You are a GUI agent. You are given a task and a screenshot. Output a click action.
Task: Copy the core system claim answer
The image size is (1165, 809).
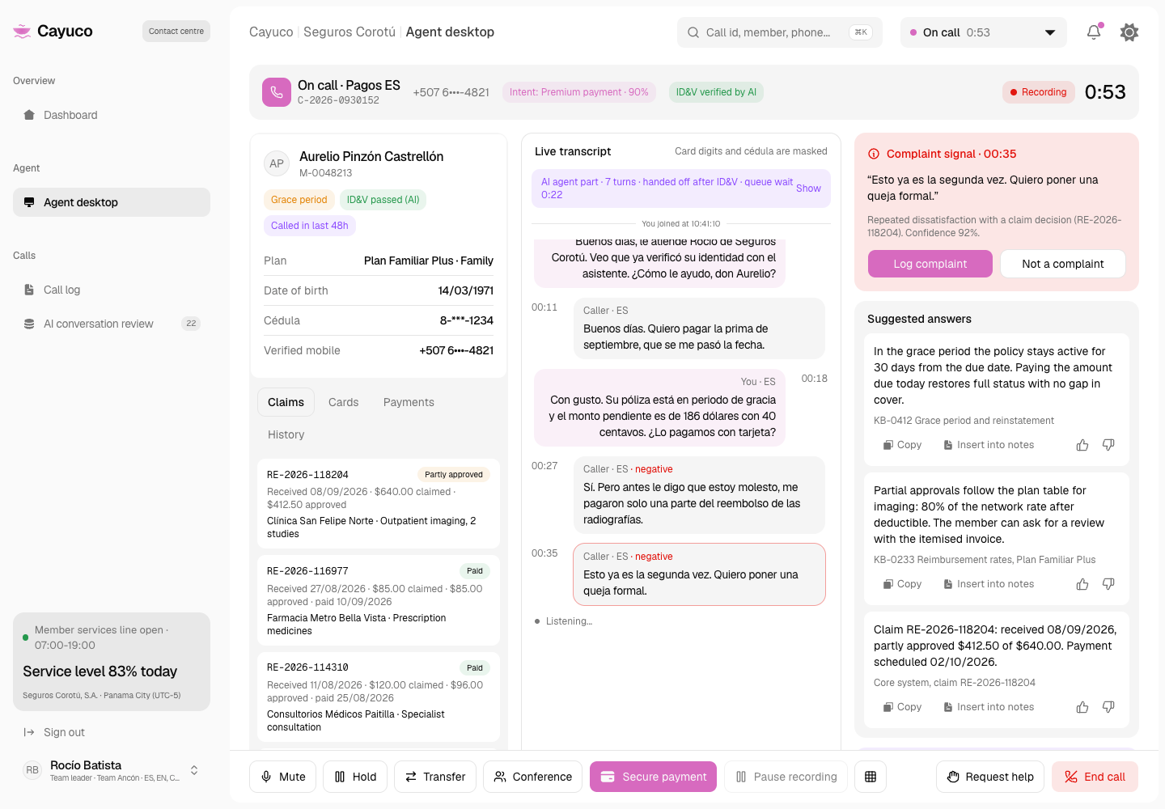click(x=902, y=707)
